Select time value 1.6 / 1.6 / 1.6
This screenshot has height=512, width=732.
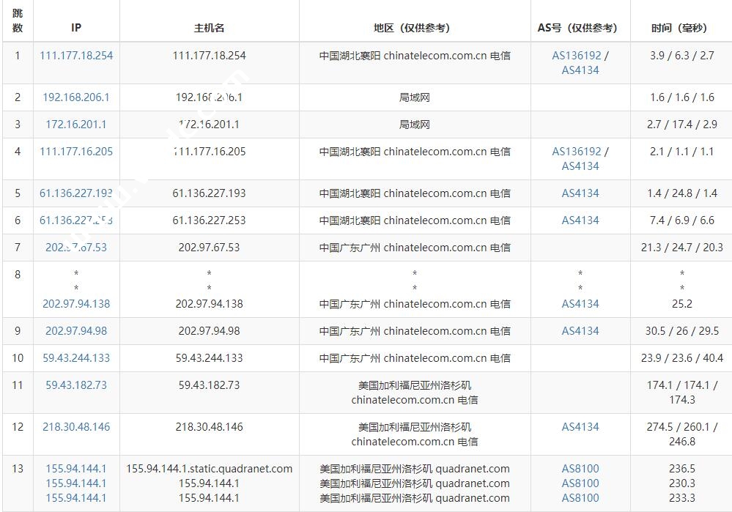[x=682, y=97]
